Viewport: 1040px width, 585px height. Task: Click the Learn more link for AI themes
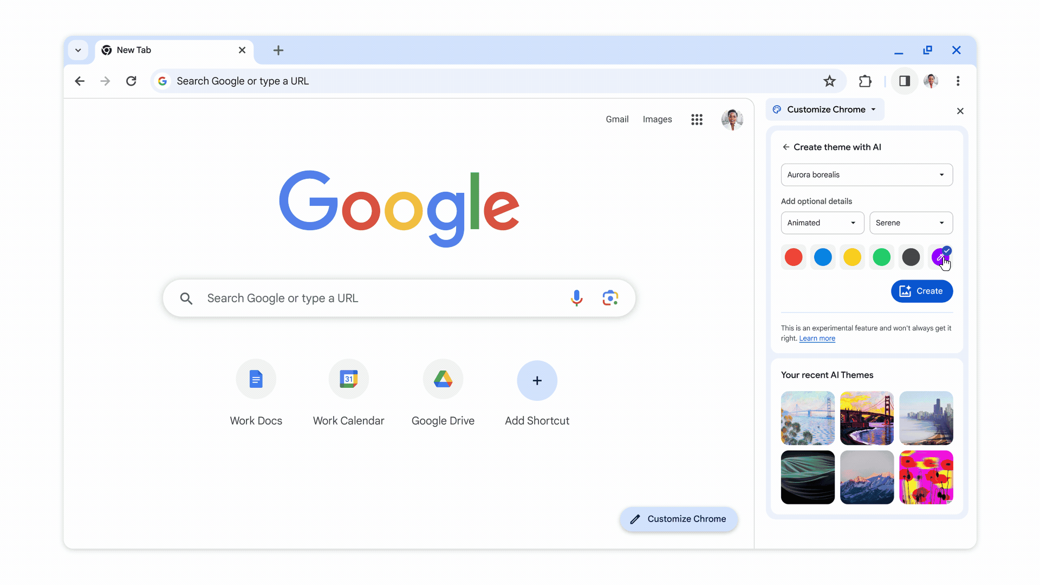817,338
